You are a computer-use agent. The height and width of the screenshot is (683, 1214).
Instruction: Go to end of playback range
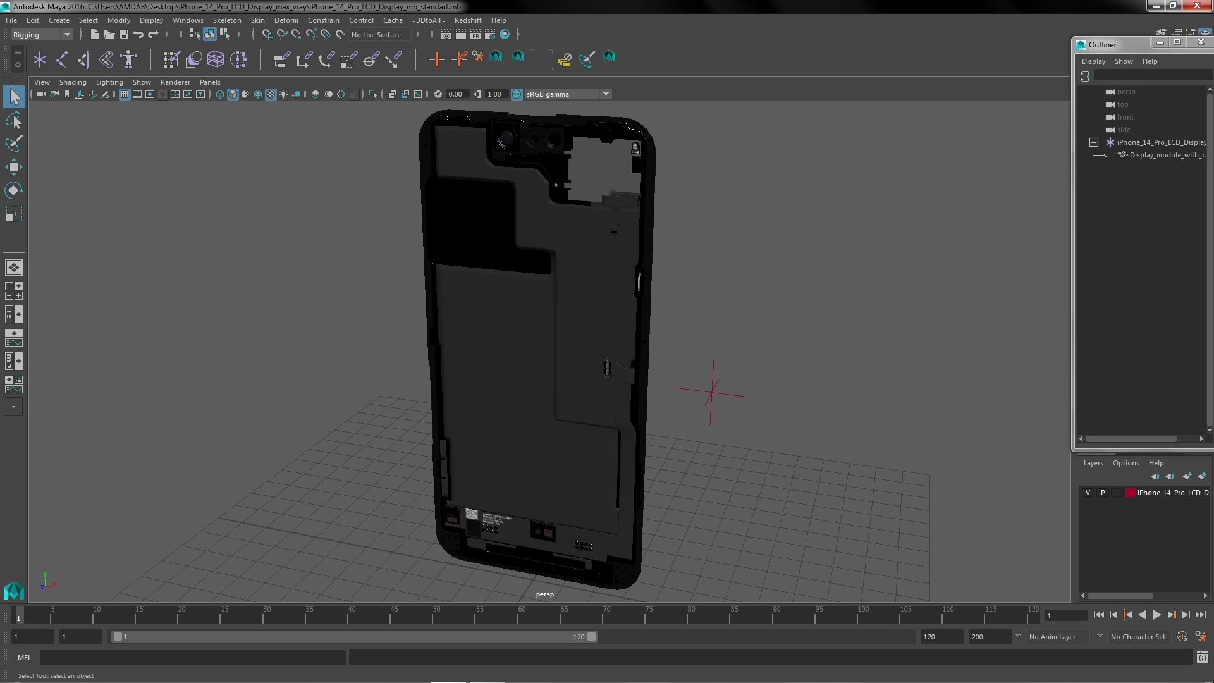[1200, 615]
